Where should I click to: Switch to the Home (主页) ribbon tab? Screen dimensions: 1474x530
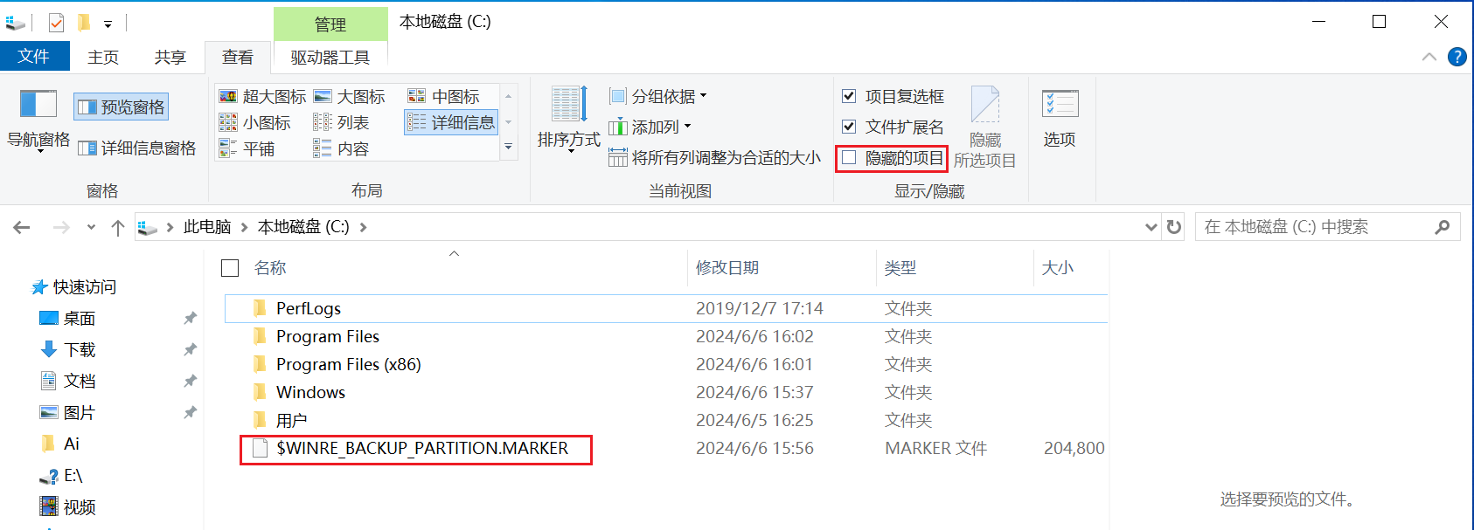tap(103, 58)
